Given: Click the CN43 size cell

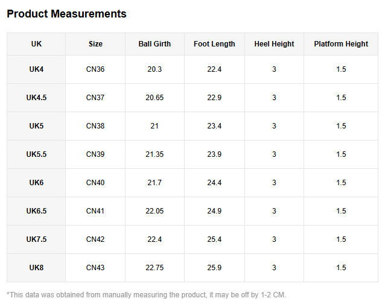Looking at the screenshot, I should [95, 268].
